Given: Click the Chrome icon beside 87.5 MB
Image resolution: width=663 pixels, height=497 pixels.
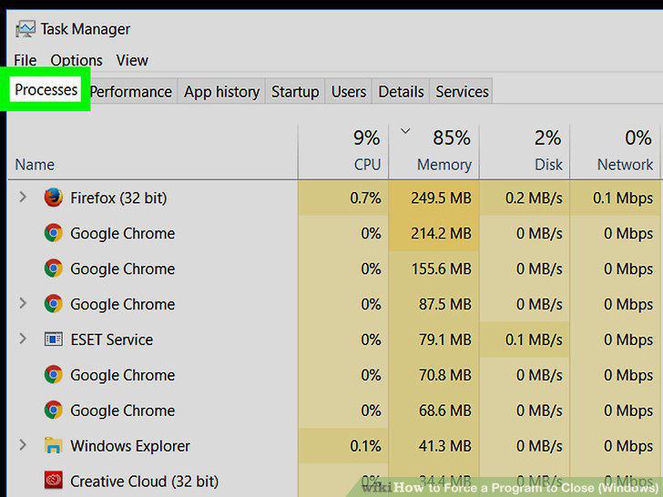Looking at the screenshot, I should click(x=53, y=304).
